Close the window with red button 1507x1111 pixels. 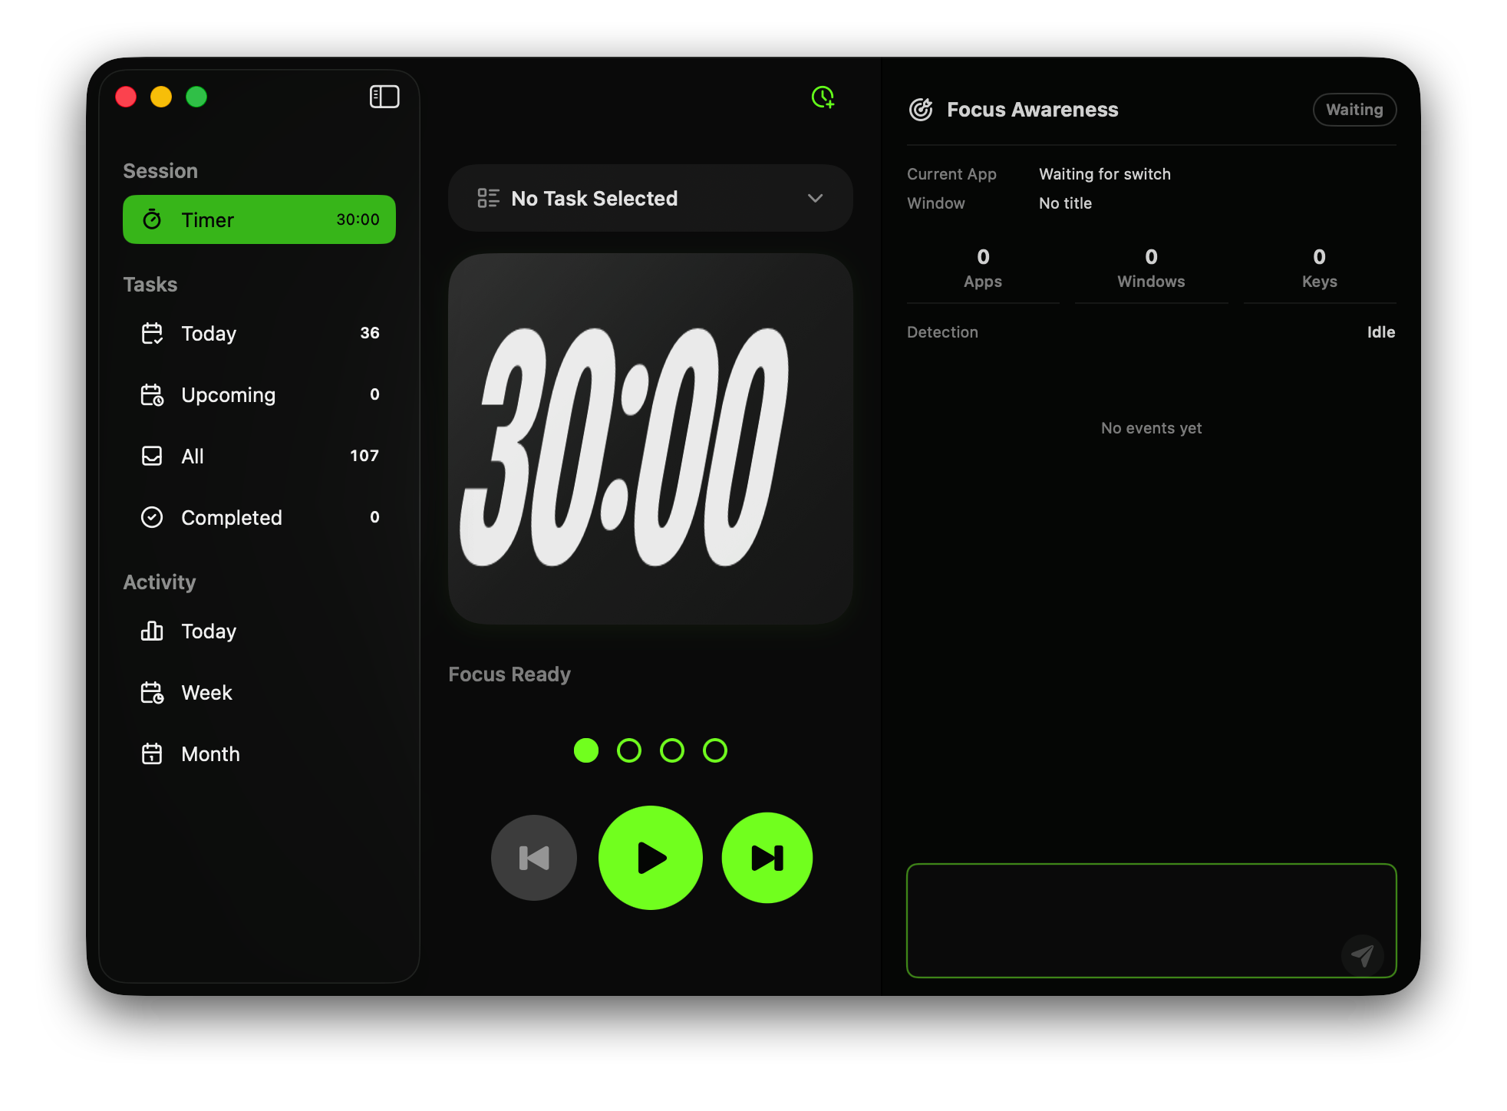pos(126,97)
